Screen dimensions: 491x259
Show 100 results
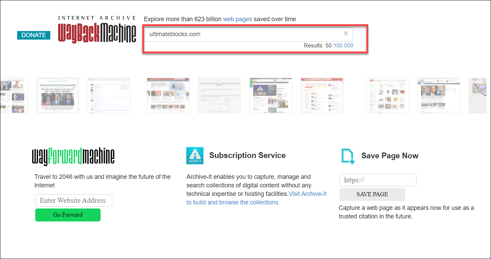click(x=338, y=45)
